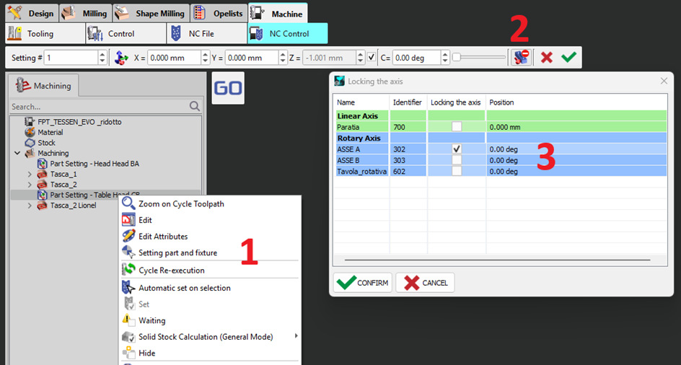The height and width of the screenshot is (365, 681).
Task: Click the C angle slider handle
Action: coord(457,57)
